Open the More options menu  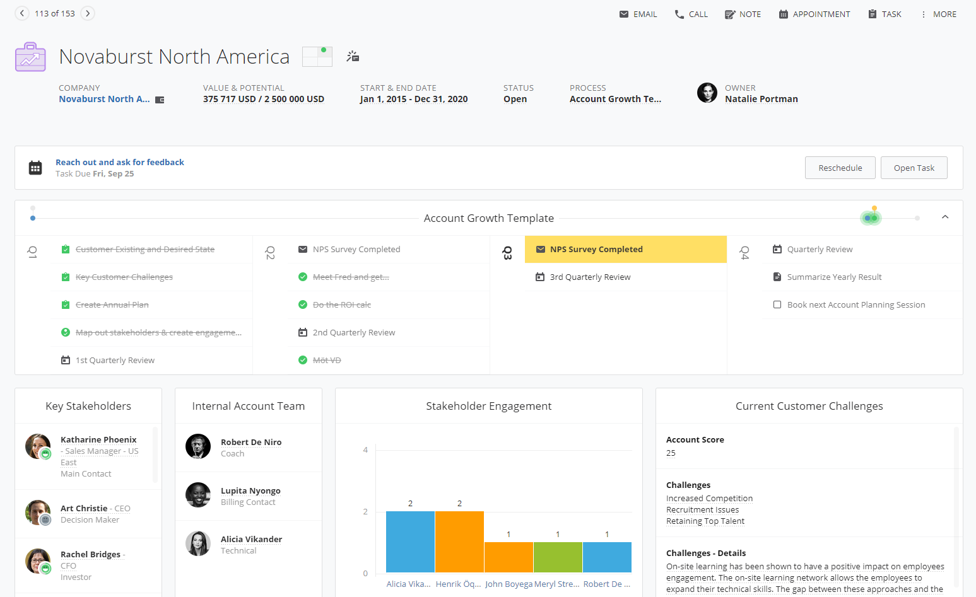point(925,13)
